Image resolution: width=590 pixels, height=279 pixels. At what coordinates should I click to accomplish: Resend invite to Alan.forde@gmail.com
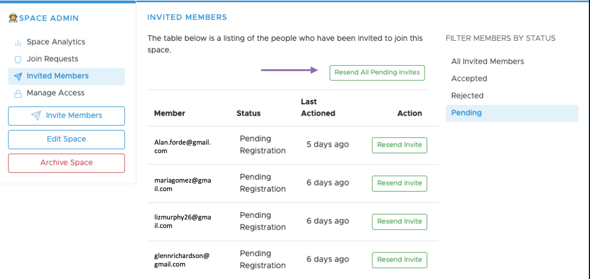(400, 145)
